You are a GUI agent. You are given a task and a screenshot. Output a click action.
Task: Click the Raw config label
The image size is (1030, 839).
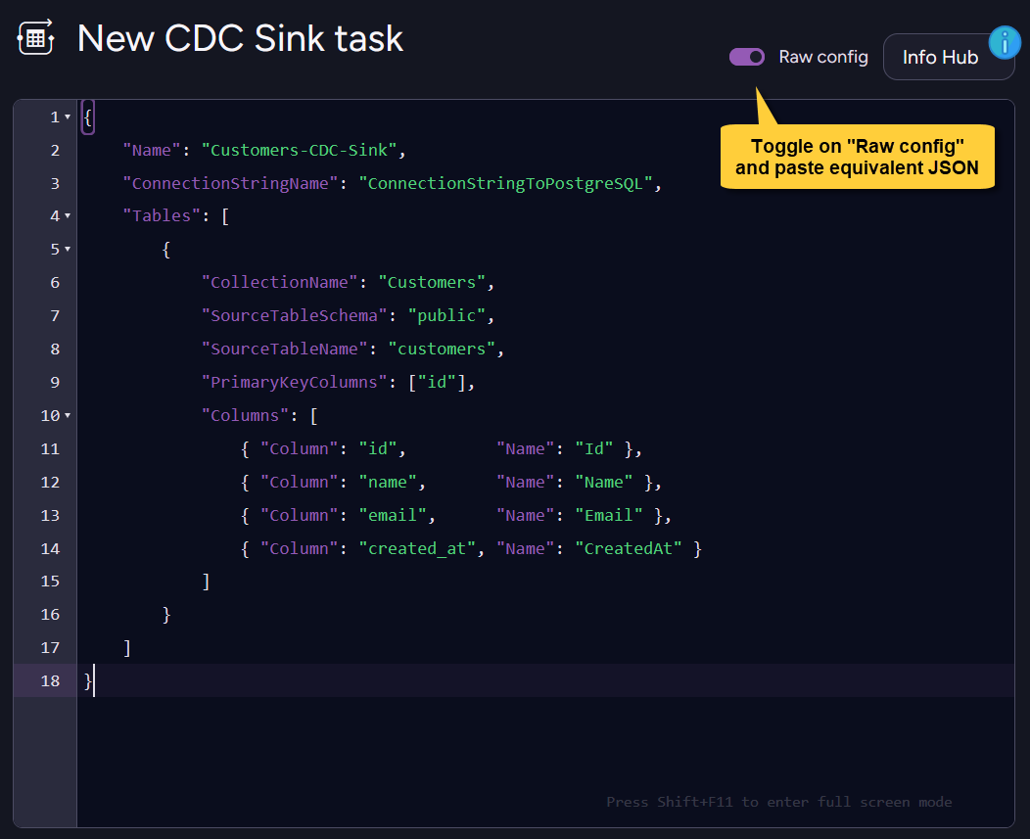click(823, 57)
